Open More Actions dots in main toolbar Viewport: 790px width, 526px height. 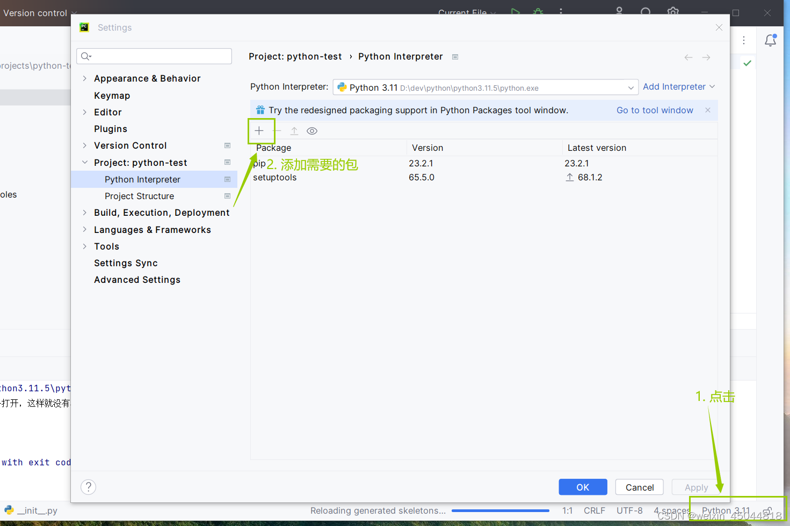coord(561,11)
